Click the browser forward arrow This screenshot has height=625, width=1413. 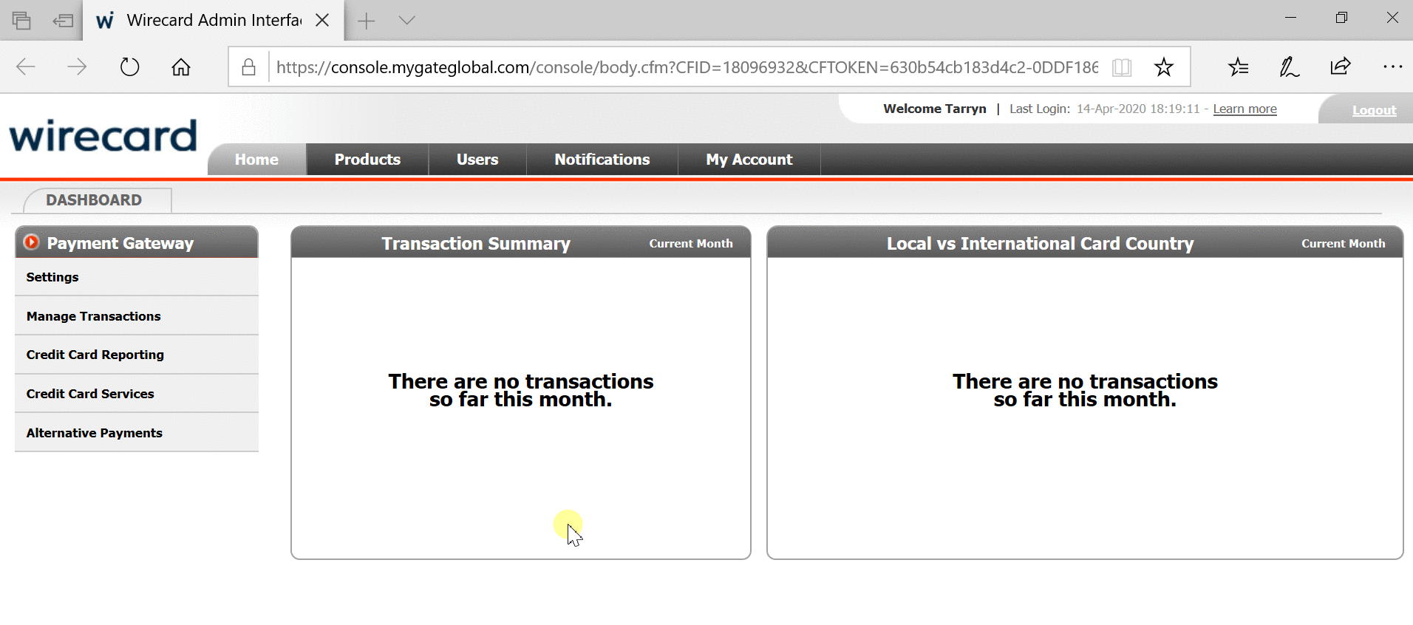(77, 67)
